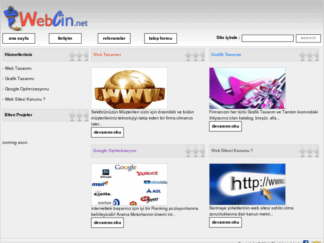
Task: Click devamını oku under Google Optimizasyon
Action: point(107,223)
